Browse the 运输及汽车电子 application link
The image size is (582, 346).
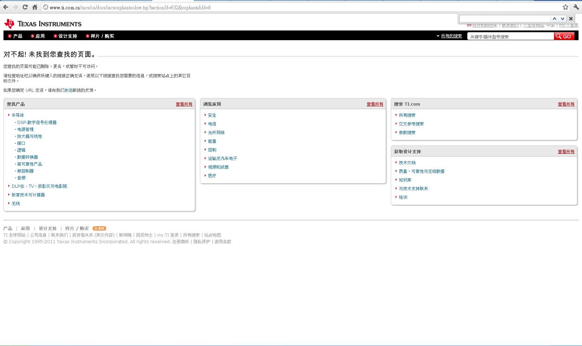tap(222, 159)
